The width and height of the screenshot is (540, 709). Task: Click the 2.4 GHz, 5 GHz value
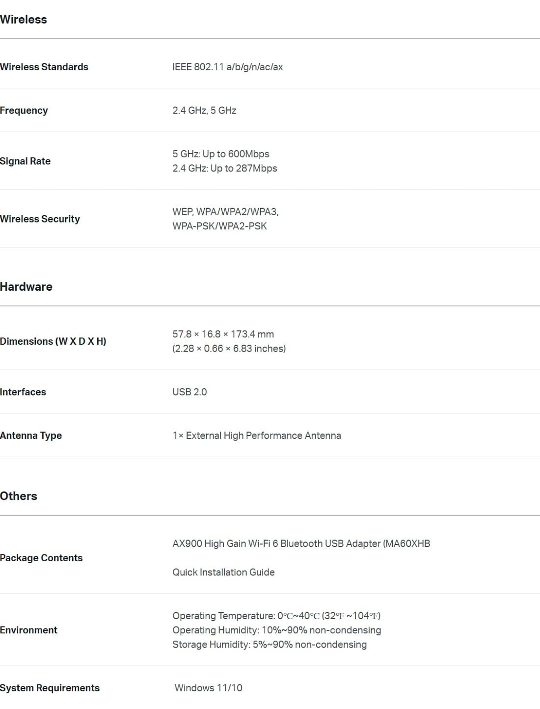(204, 110)
